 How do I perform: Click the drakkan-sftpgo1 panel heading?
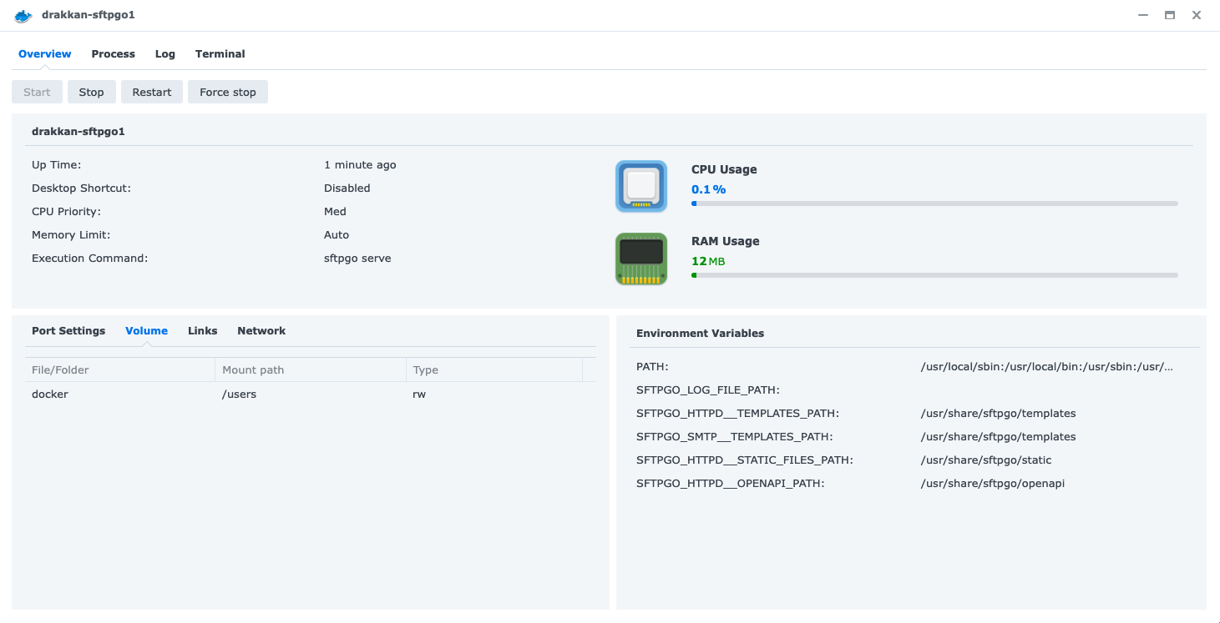(78, 131)
